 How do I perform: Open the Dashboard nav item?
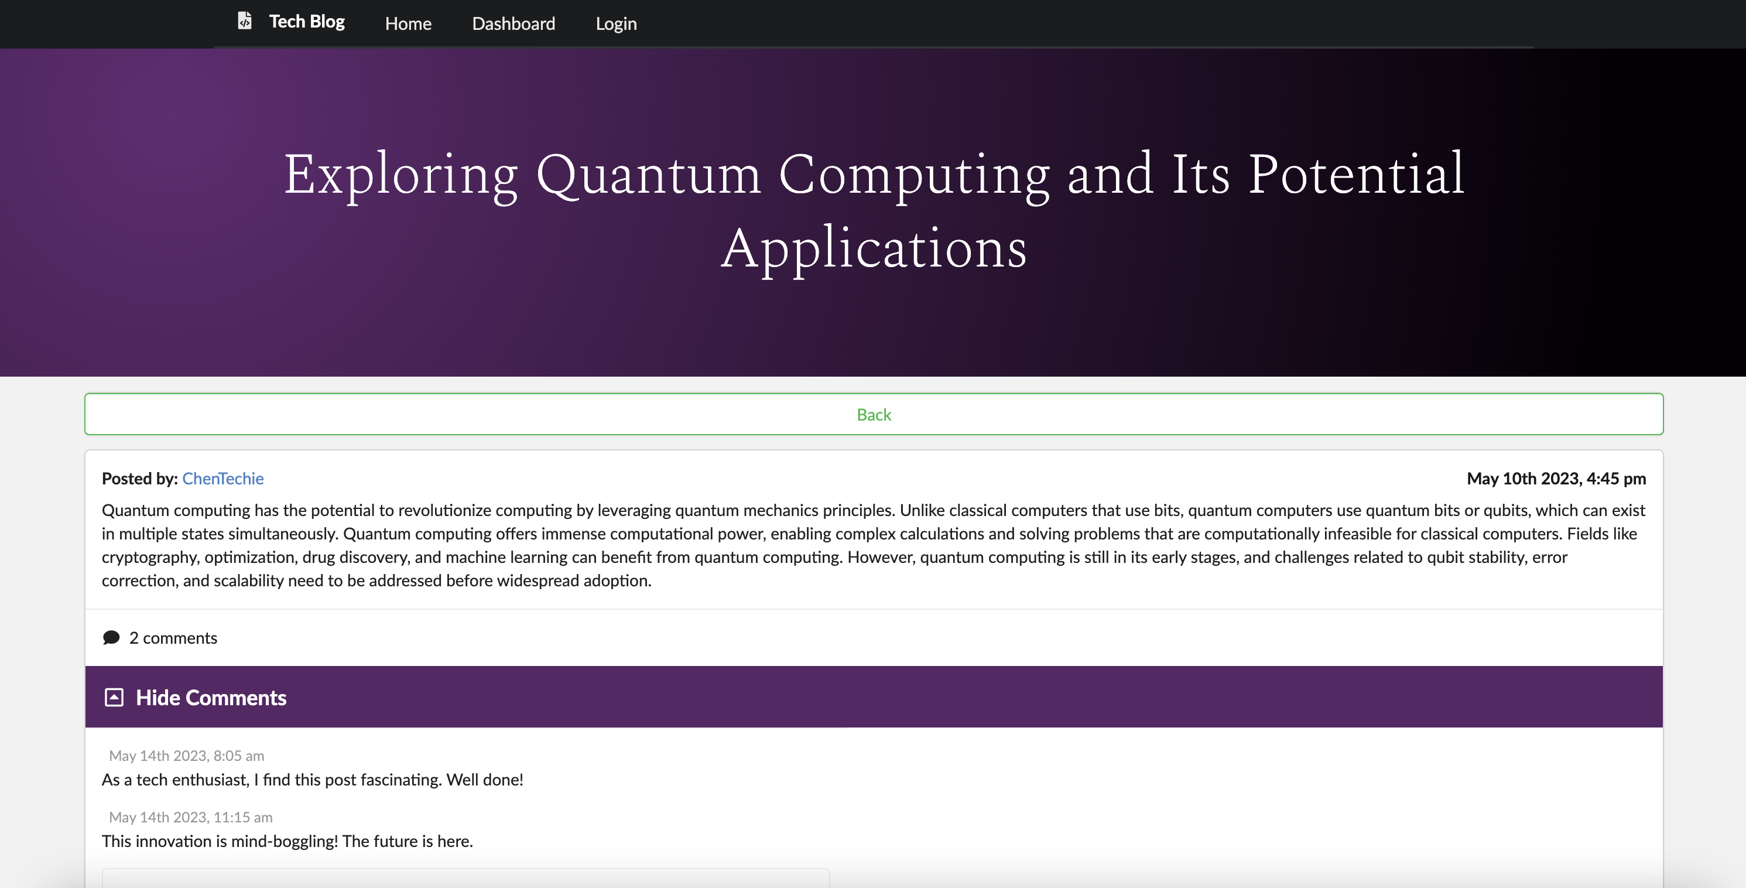point(513,24)
